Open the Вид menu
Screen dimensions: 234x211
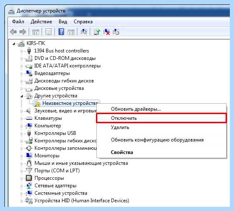pyautogui.click(x=63, y=22)
